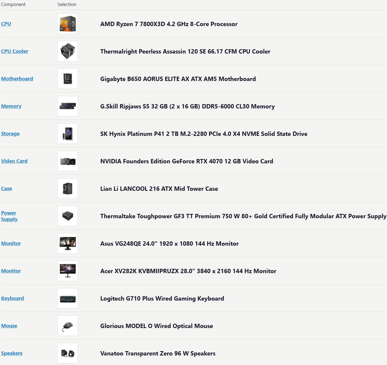Select the NVIDIA GeForce RTX 4070 name

(186, 161)
